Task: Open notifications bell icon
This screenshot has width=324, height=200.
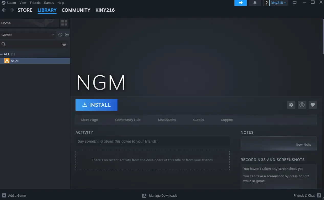Action: 255,3
